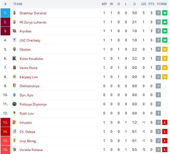Open the Livyi Bereg team link
170x154 pixels.
pyautogui.click(x=28, y=141)
